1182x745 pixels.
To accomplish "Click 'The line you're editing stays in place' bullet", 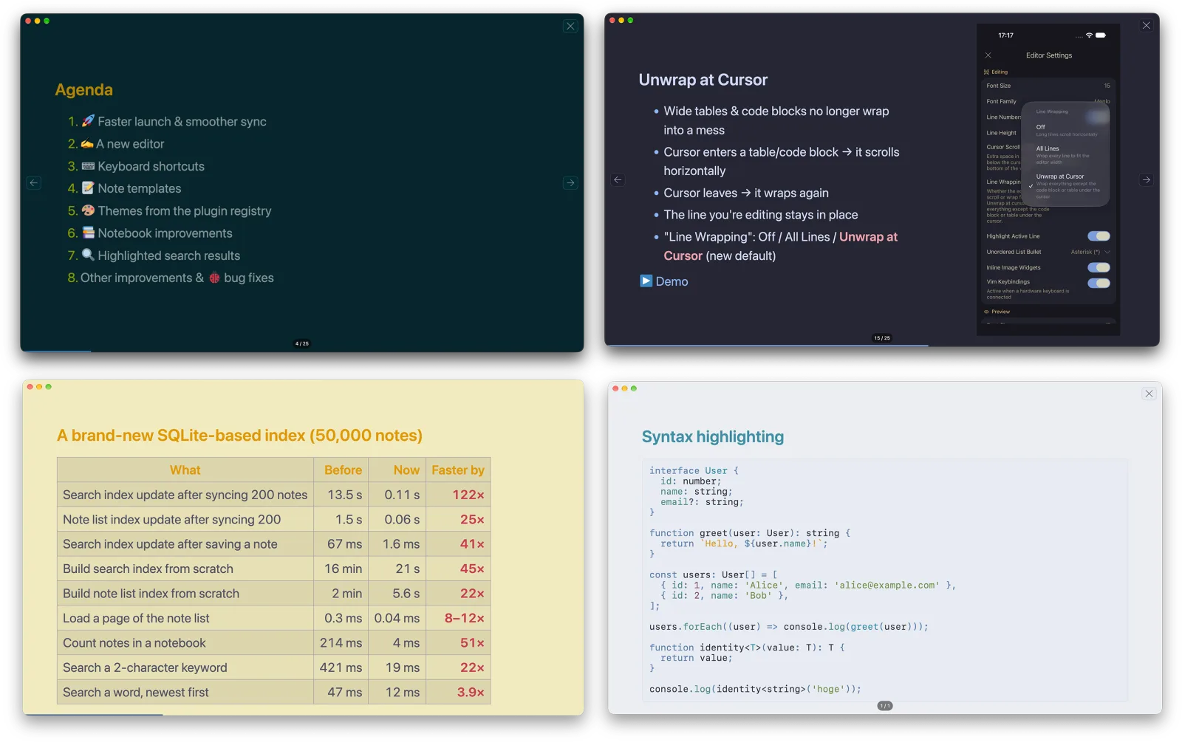I will [x=761, y=215].
